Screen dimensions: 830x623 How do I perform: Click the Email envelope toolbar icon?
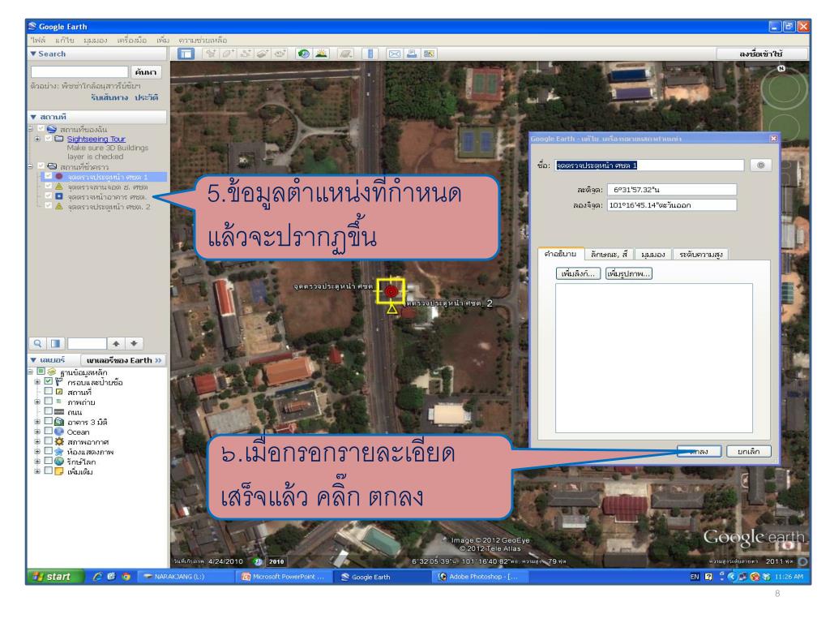(x=395, y=54)
